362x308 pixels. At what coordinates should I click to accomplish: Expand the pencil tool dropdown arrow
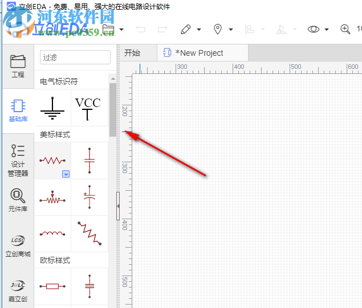pos(199,30)
